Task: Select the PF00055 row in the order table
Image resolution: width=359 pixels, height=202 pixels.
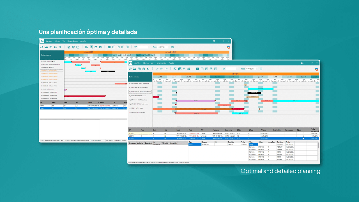Action: tap(223, 133)
